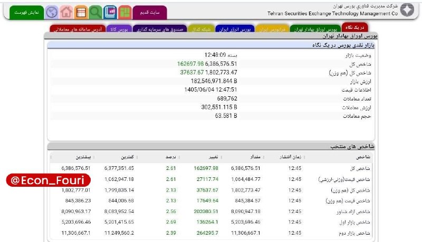This screenshot has width=422, height=242.
Task: Click the حجم معاملات label
Action: click(357, 116)
